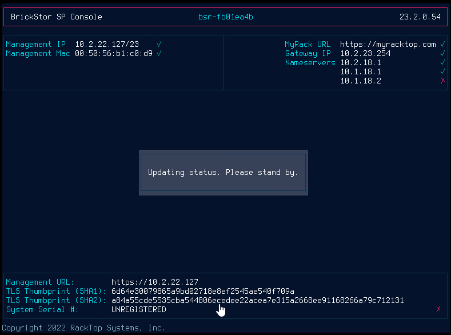The width and height of the screenshot is (451, 335).
Task: Click the red X on System Serial row
Action: tap(438, 309)
